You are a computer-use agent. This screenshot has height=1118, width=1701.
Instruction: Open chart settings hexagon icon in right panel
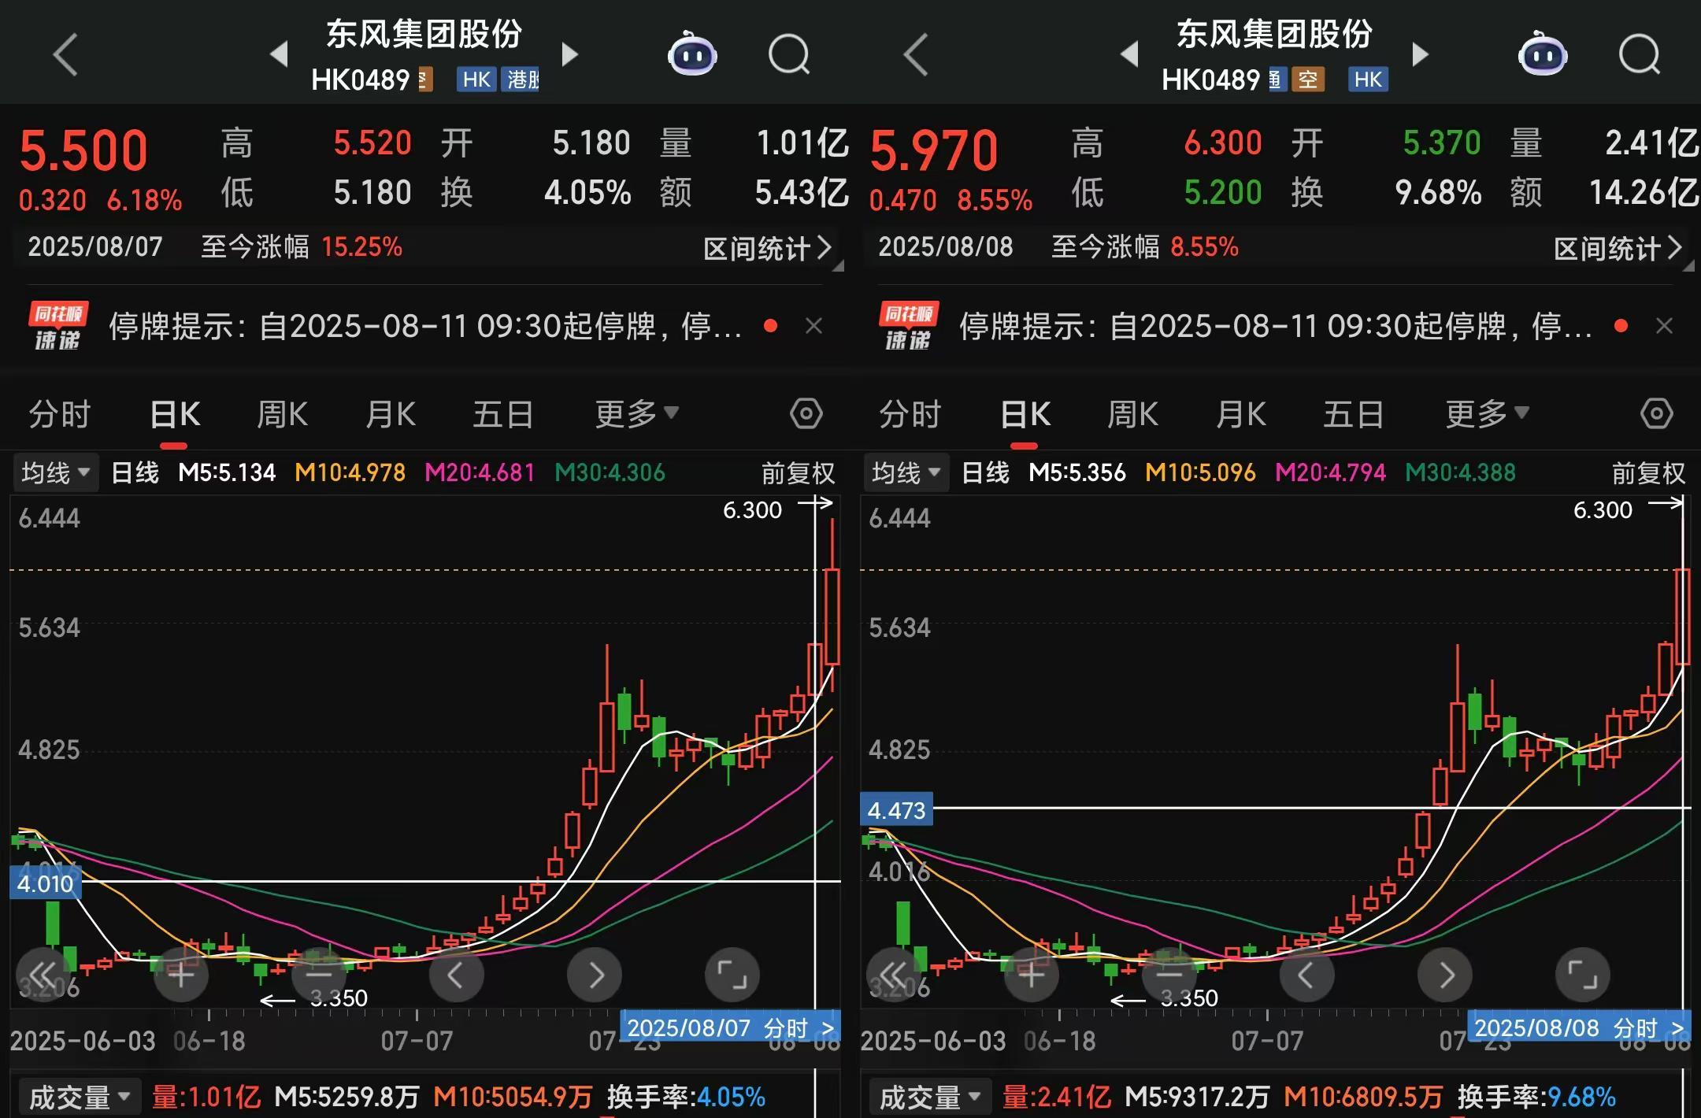coord(1656,413)
